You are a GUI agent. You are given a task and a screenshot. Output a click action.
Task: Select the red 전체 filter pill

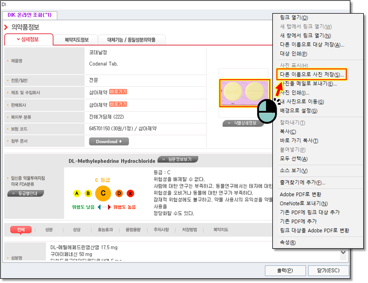coord(21,230)
